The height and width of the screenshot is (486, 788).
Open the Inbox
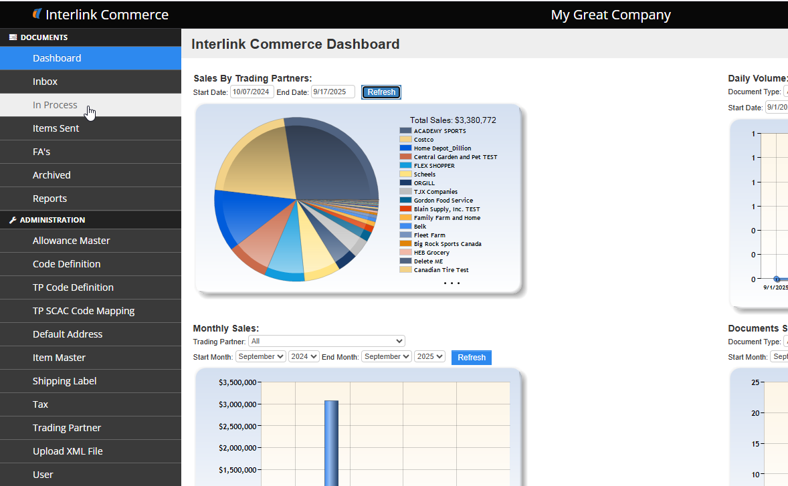point(90,82)
